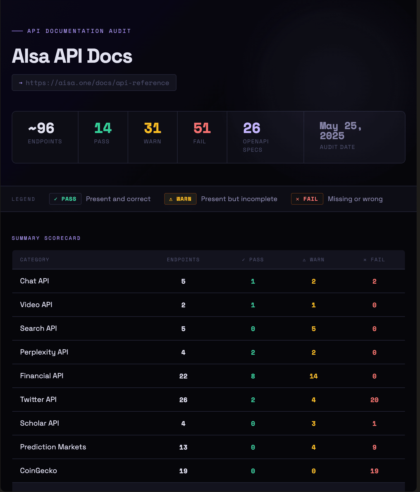Click the Present but incomplete legend text
Image resolution: width=420 pixels, height=492 pixels.
239,199
